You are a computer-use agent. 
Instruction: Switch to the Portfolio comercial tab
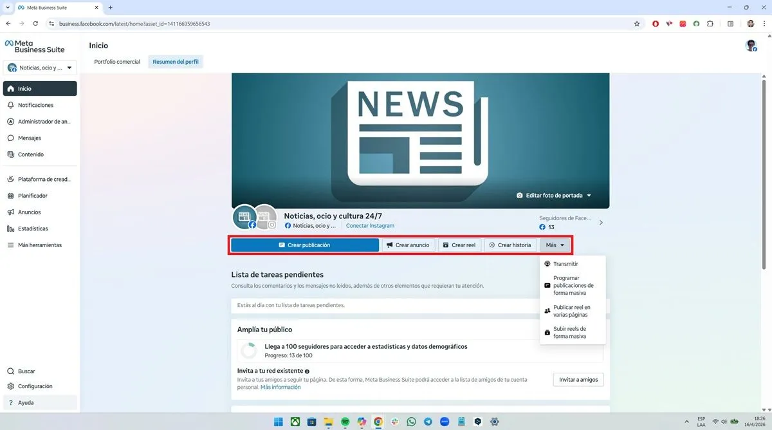click(116, 61)
